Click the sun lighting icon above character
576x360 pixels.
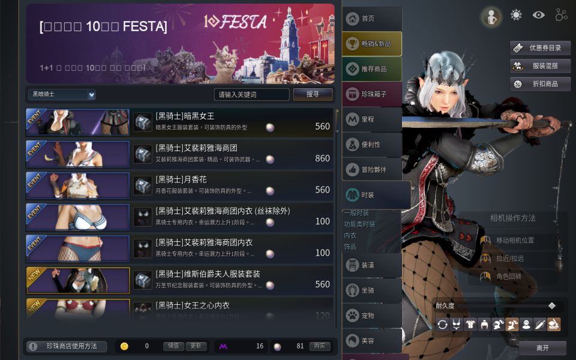click(516, 15)
